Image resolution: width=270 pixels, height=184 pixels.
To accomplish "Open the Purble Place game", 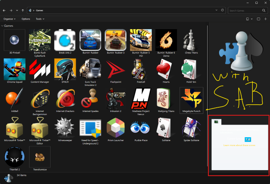I will tap(141, 128).
